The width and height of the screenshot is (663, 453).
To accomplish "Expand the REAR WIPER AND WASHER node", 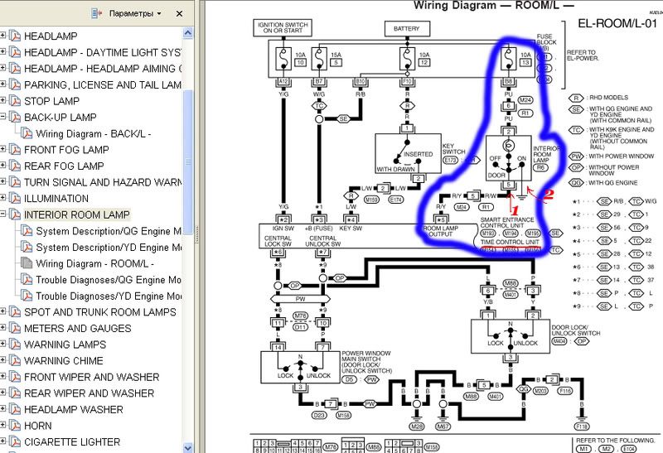I will tap(2, 393).
